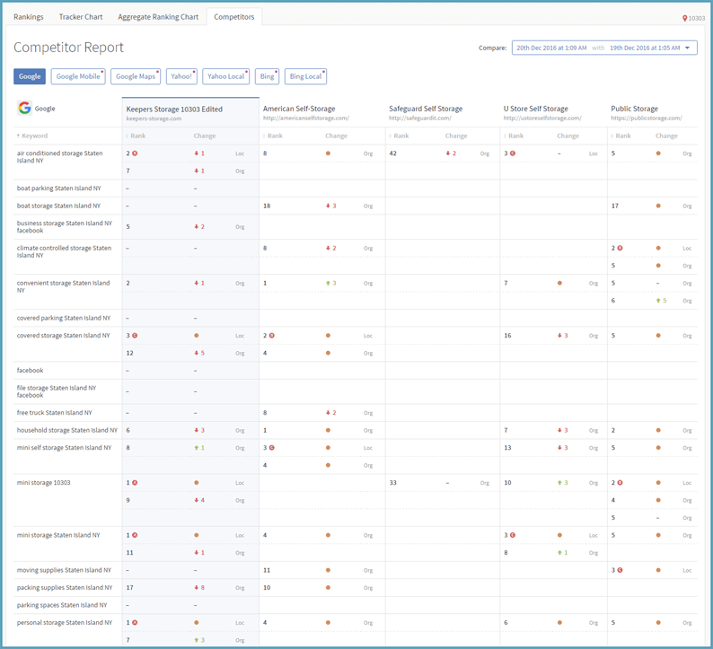Viewport: 713px width, 649px height.
Task: Click Keepers local pack icon for air conditioned storage
Action: [135, 153]
